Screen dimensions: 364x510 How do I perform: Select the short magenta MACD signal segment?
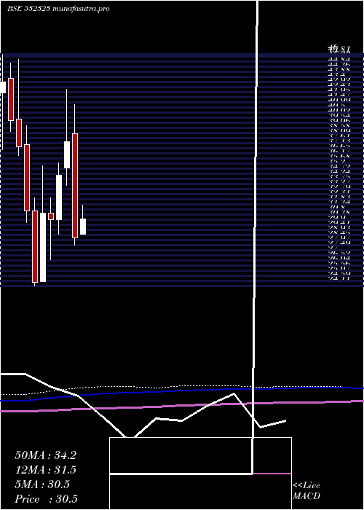point(272,474)
